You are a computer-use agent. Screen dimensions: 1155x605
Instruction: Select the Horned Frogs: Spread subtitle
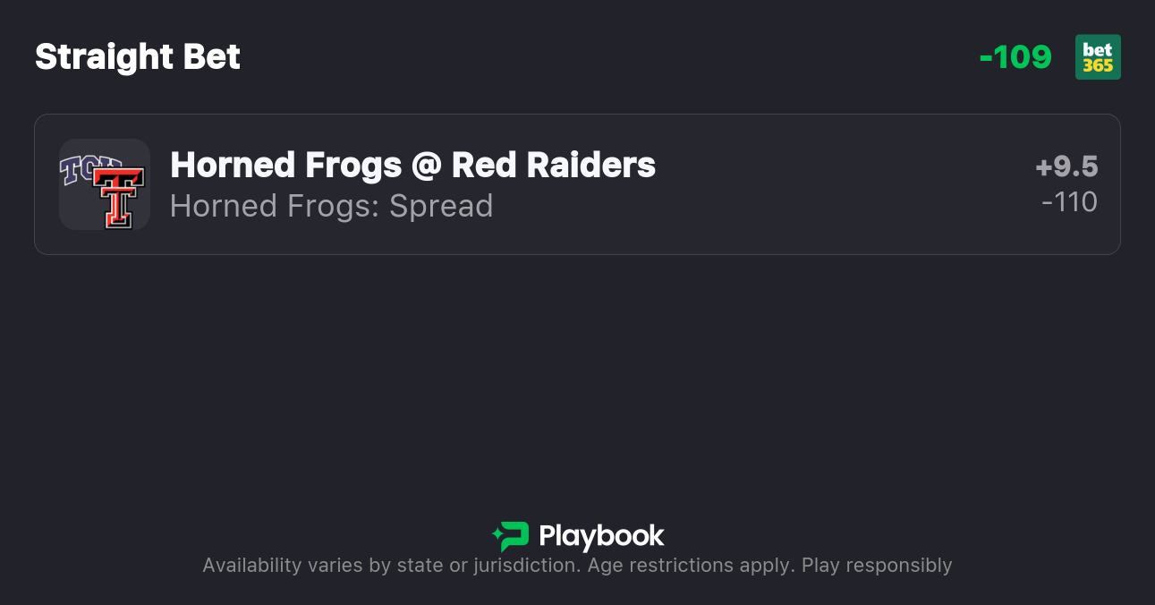pyautogui.click(x=331, y=206)
